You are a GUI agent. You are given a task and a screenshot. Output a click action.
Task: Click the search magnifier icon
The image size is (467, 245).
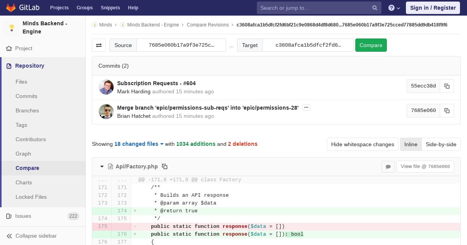(x=374, y=8)
